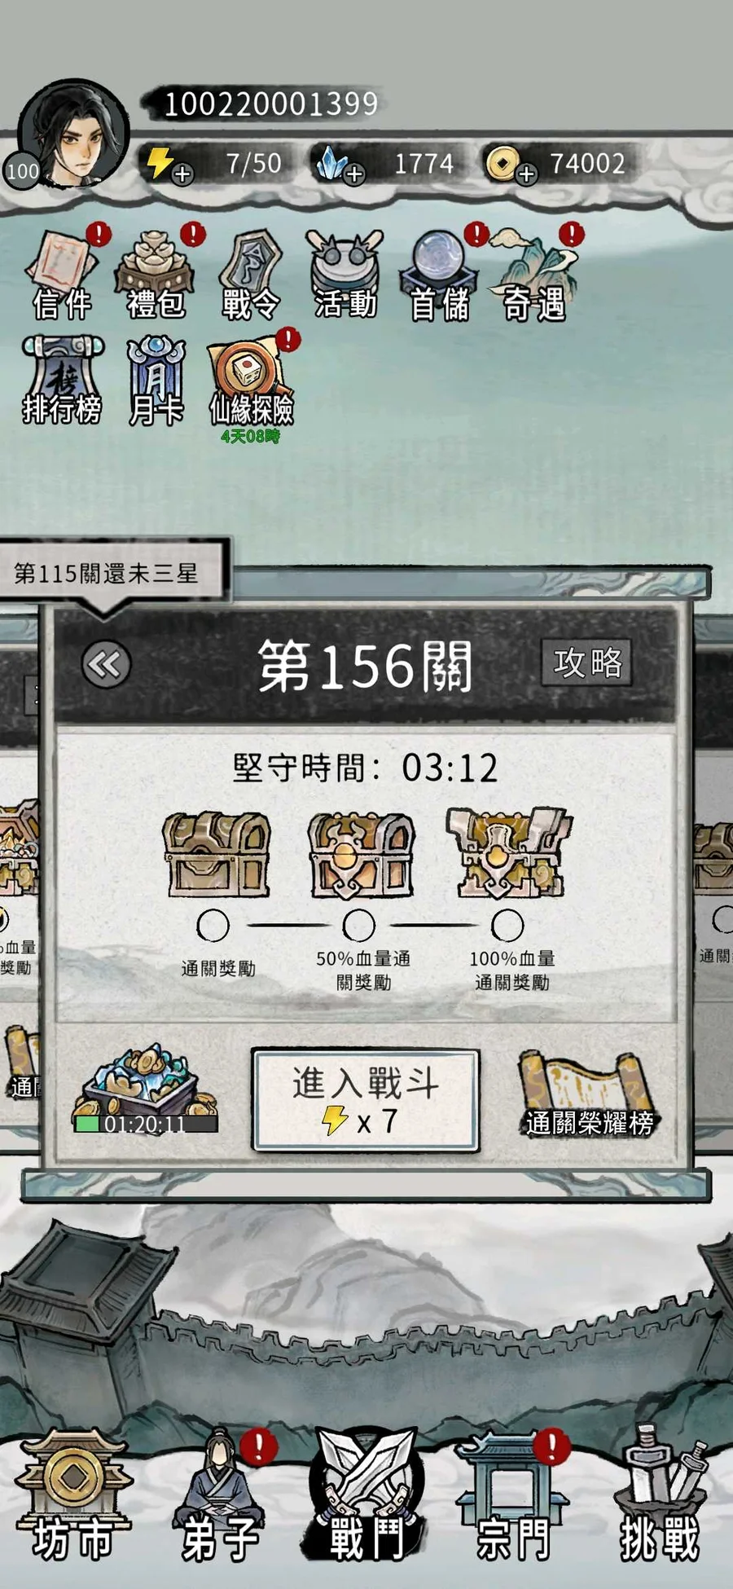The height and width of the screenshot is (1589, 733).
Task: Tap the 100%血量 reward chest
Action: point(508,852)
